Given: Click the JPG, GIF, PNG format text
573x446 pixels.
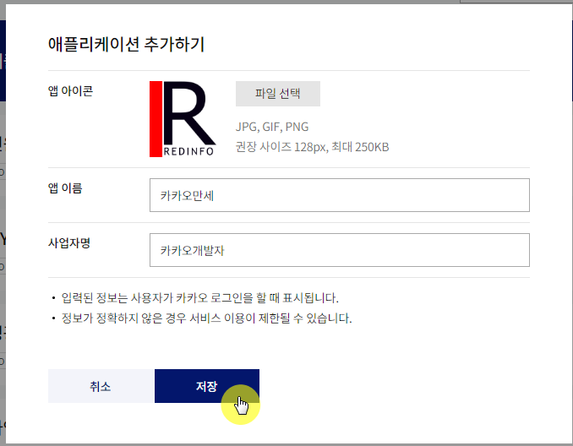Looking at the screenshot, I should click(272, 127).
